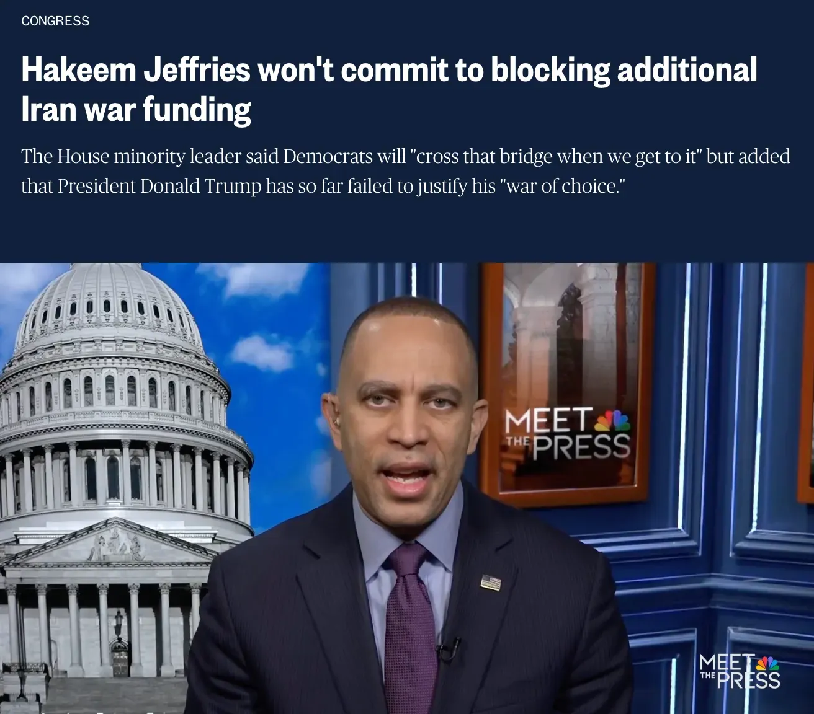Open the Meet the Press video thumbnail
The height and width of the screenshot is (714, 814).
[407, 488]
